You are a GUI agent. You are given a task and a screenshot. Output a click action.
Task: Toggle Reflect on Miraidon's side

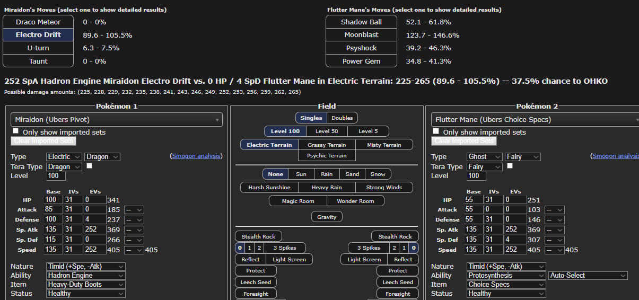pos(250,259)
